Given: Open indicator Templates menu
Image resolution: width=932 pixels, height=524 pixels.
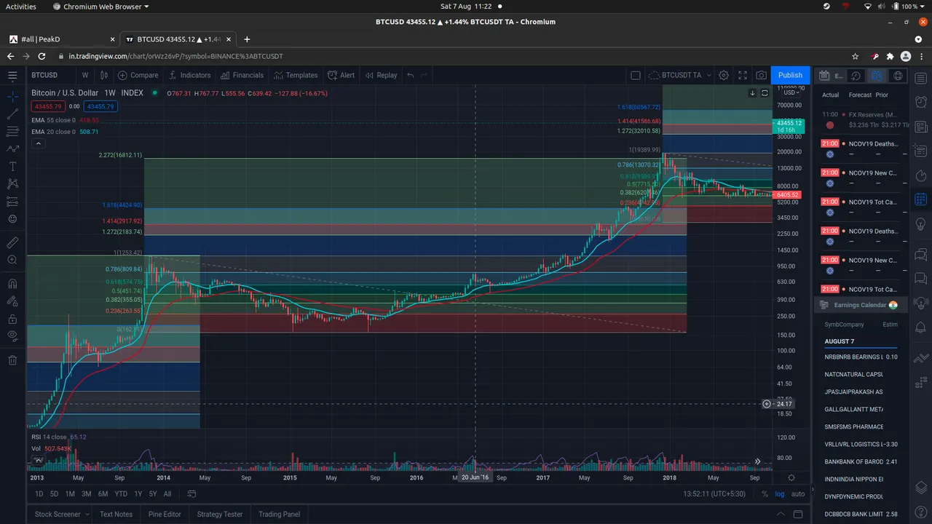Looking at the screenshot, I should coord(296,75).
